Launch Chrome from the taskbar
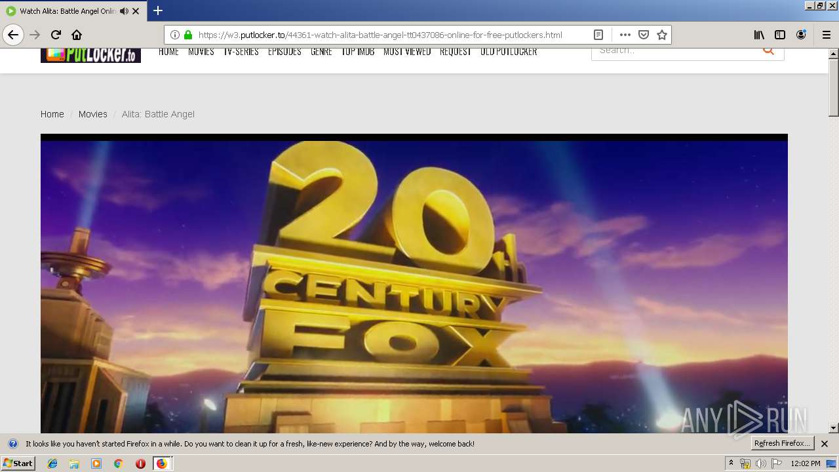Viewport: 839px width, 472px height. coord(118,463)
